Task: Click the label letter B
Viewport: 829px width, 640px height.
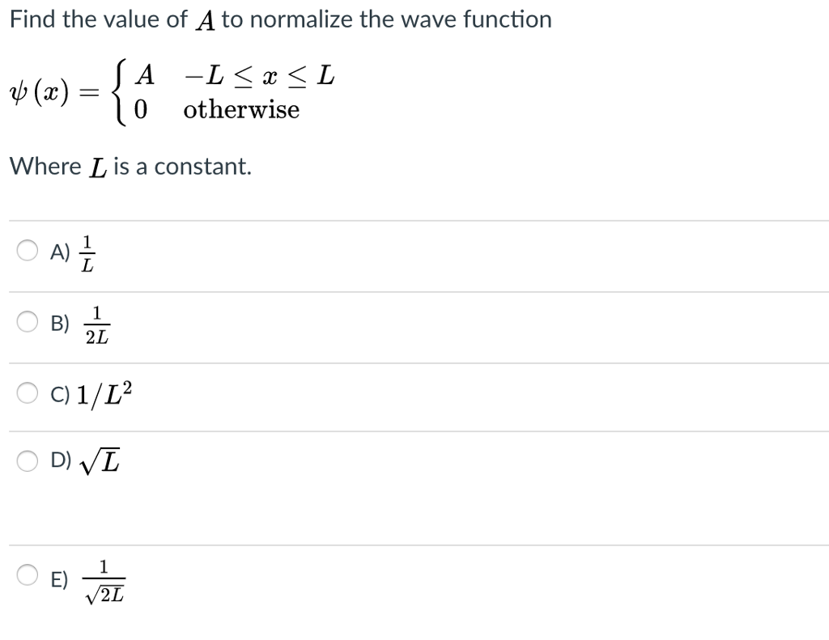Action: 58,323
